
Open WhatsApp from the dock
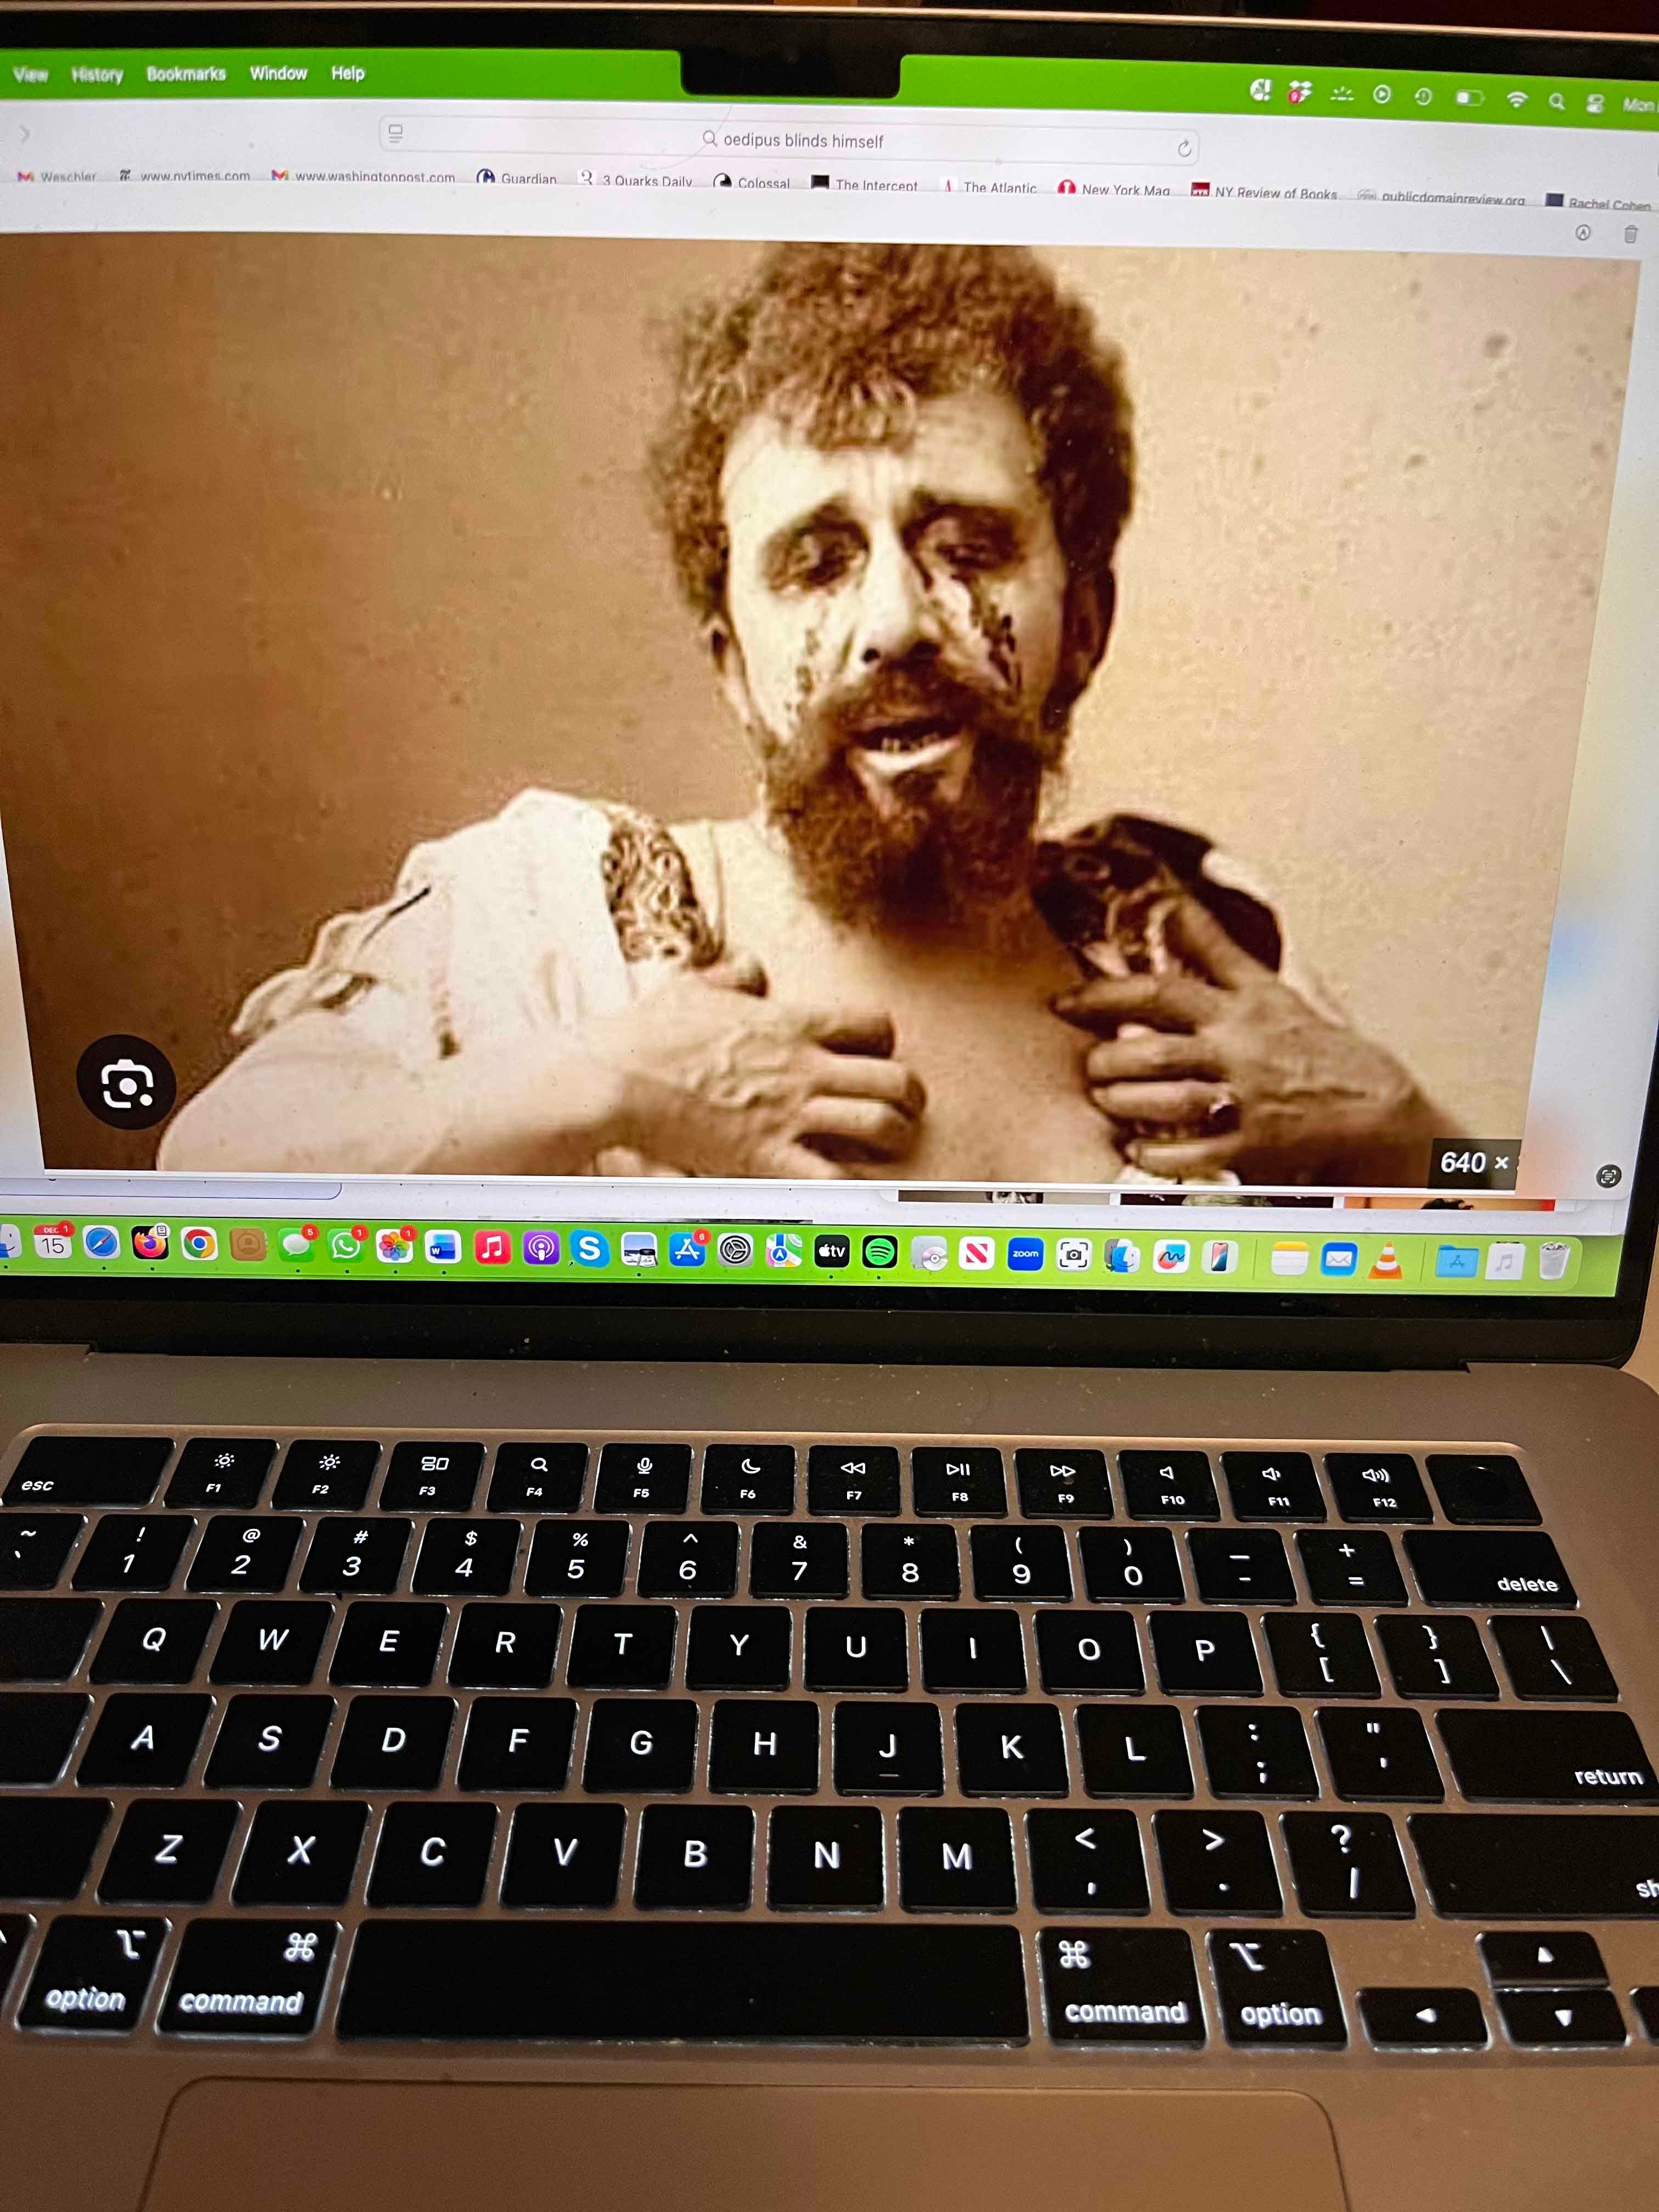click(x=345, y=1245)
